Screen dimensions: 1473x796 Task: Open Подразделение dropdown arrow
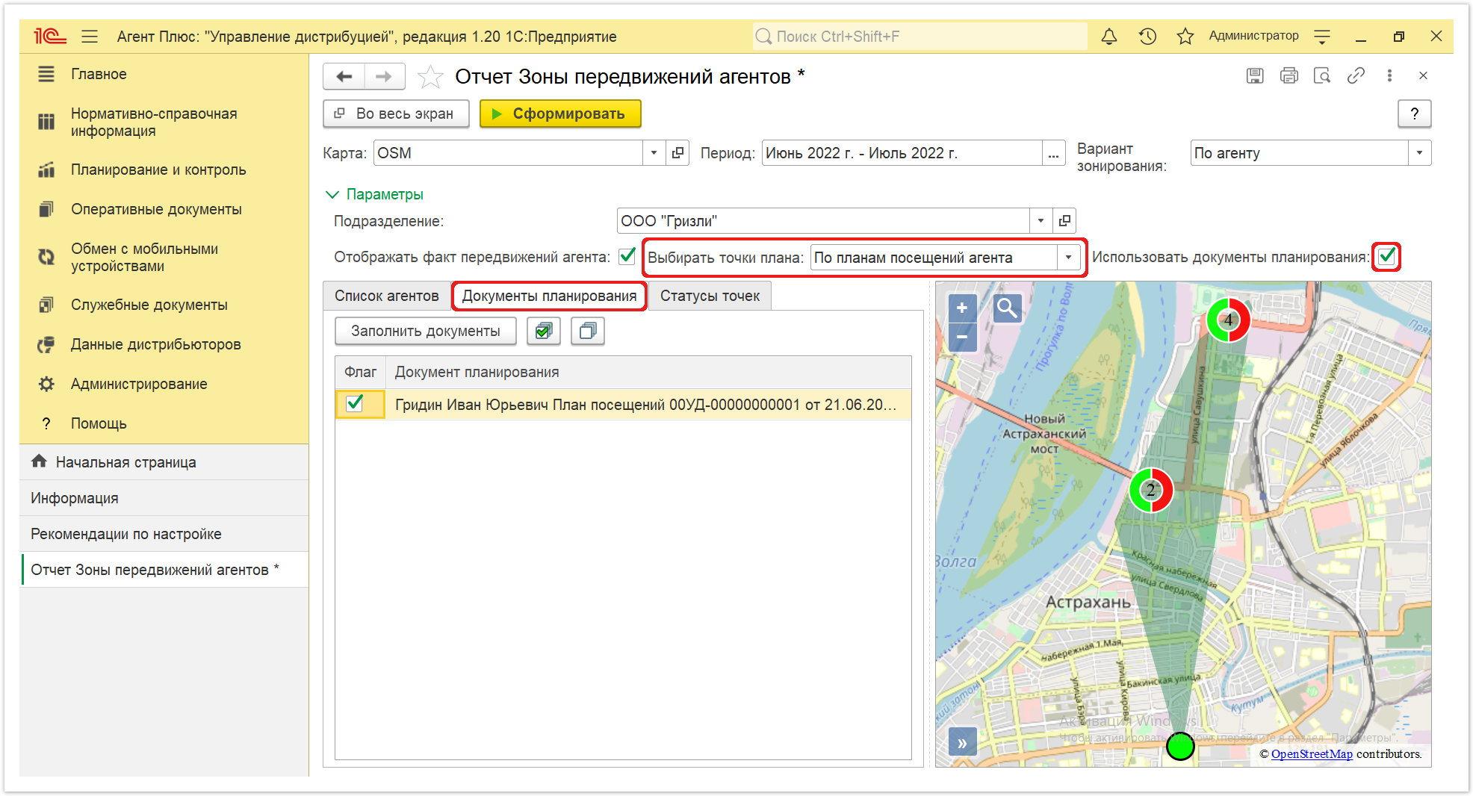pyautogui.click(x=1041, y=220)
